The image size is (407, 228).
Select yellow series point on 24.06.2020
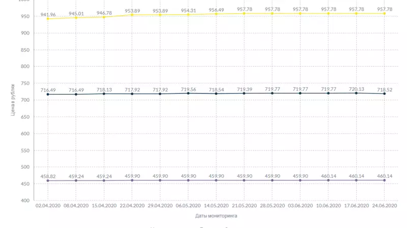pyautogui.click(x=385, y=13)
